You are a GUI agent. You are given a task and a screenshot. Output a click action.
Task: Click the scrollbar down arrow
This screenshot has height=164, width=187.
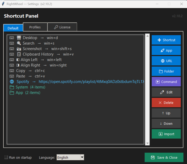click(147, 143)
